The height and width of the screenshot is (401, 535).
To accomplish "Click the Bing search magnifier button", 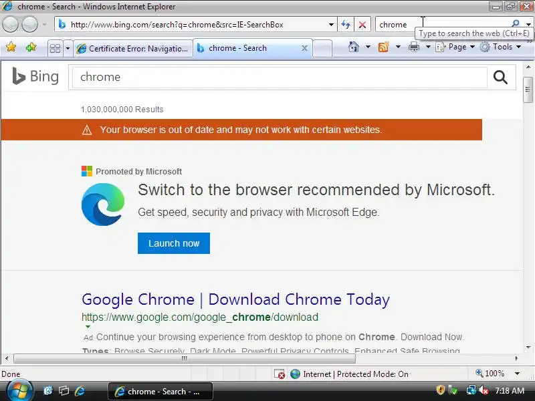I will click(500, 78).
